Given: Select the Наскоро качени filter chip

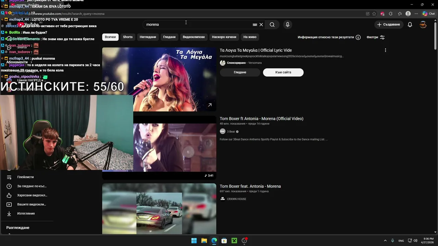Looking at the screenshot, I should 224,37.
